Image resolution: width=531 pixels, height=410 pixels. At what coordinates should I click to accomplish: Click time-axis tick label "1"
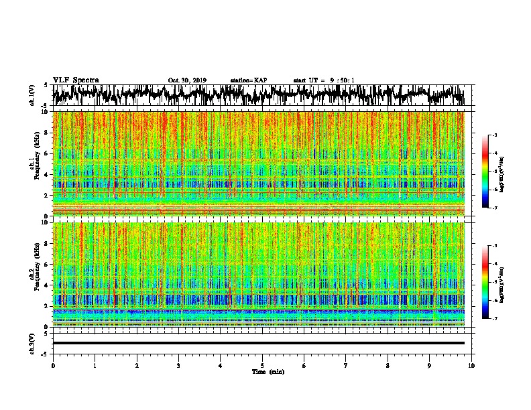click(x=95, y=366)
